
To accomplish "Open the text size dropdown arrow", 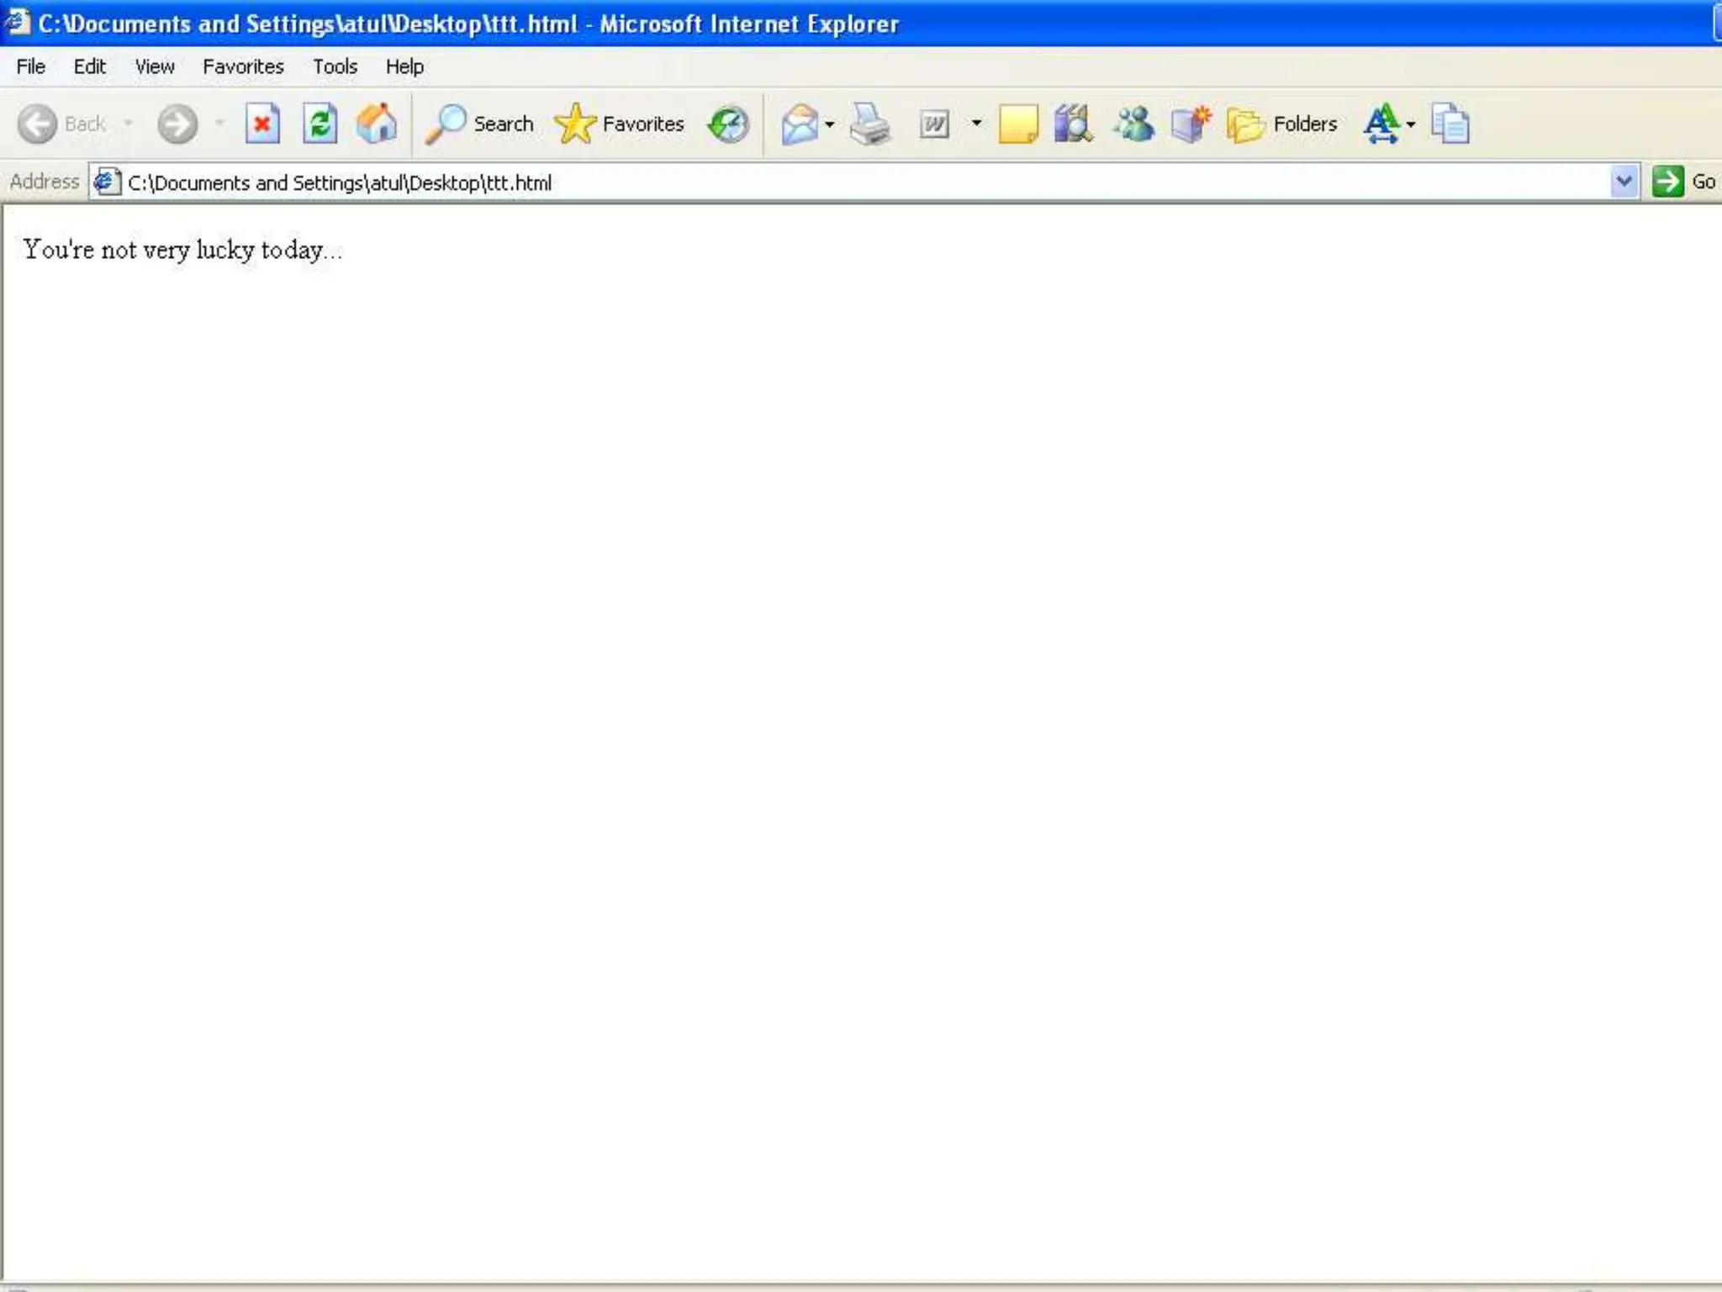I will coord(1411,124).
